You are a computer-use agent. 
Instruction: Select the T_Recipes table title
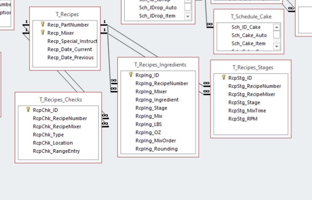[67, 15]
